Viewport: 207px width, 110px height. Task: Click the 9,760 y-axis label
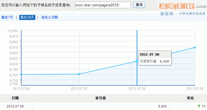tap(14, 75)
